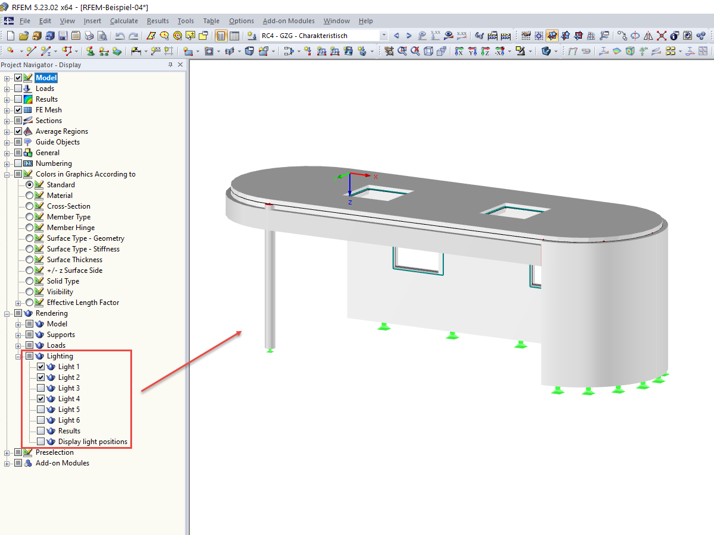Viewport: 714px width, 535px height.
Task: Click the red cross delete icon
Action: [661, 36]
